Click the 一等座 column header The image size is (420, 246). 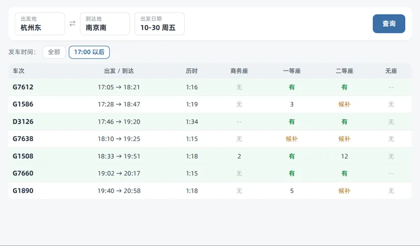coord(292,71)
